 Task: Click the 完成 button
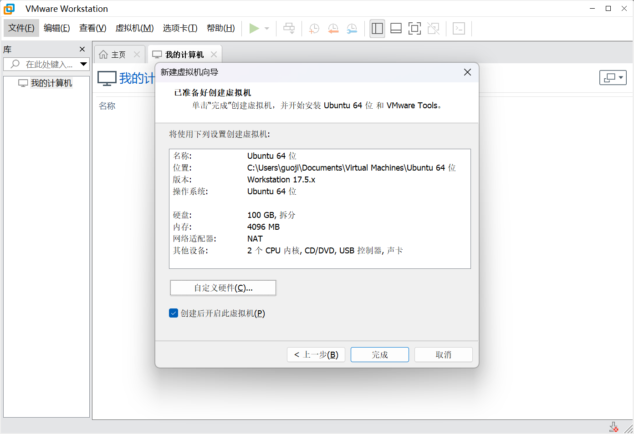pos(380,355)
